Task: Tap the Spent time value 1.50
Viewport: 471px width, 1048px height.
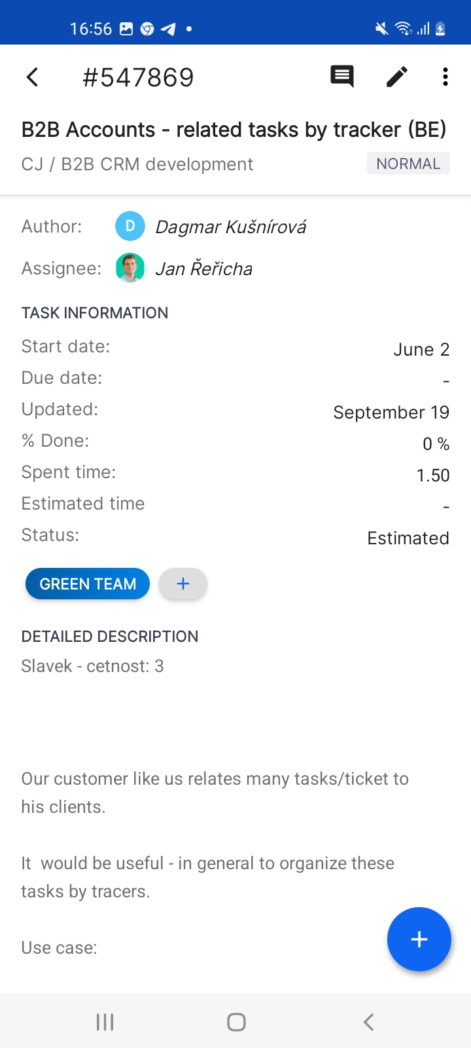Action: point(433,476)
